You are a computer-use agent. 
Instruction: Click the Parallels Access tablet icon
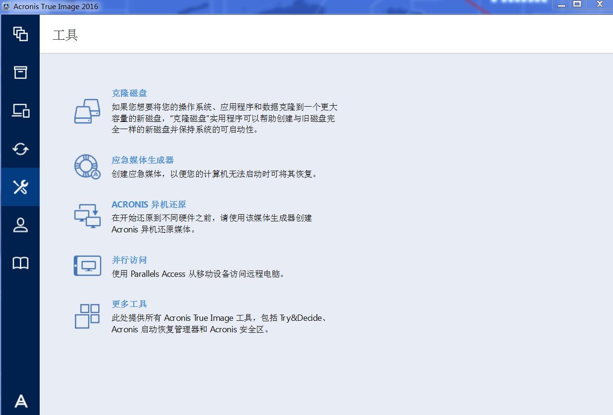(x=87, y=266)
